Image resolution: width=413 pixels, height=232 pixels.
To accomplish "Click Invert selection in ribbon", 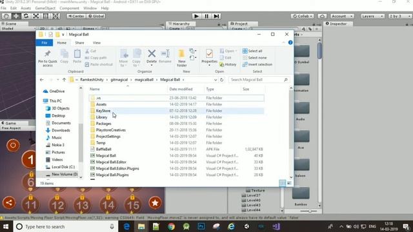I will [x=257, y=64].
